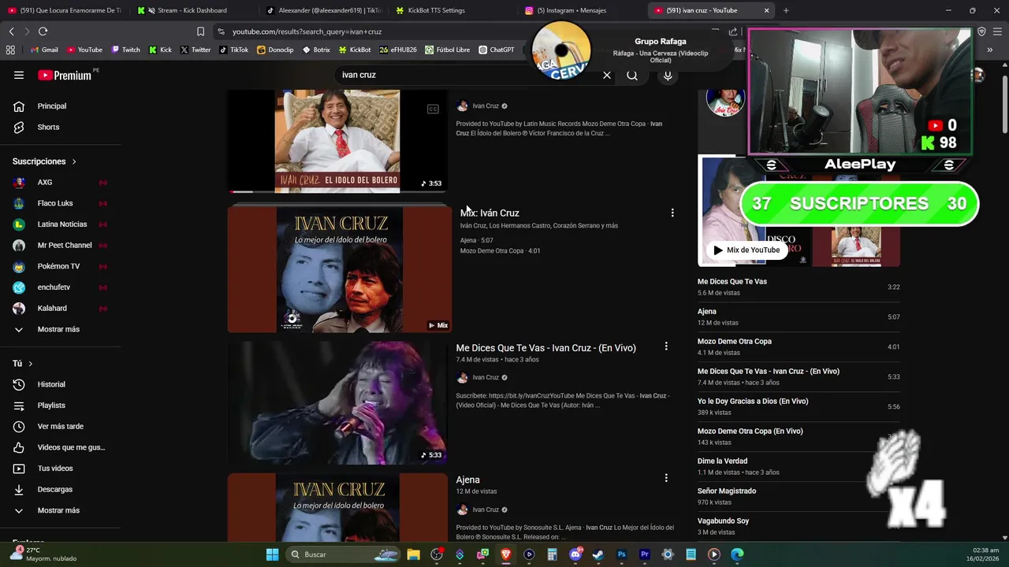The height and width of the screenshot is (567, 1009).
Task: Open Ver más tarde list
Action: (61, 426)
